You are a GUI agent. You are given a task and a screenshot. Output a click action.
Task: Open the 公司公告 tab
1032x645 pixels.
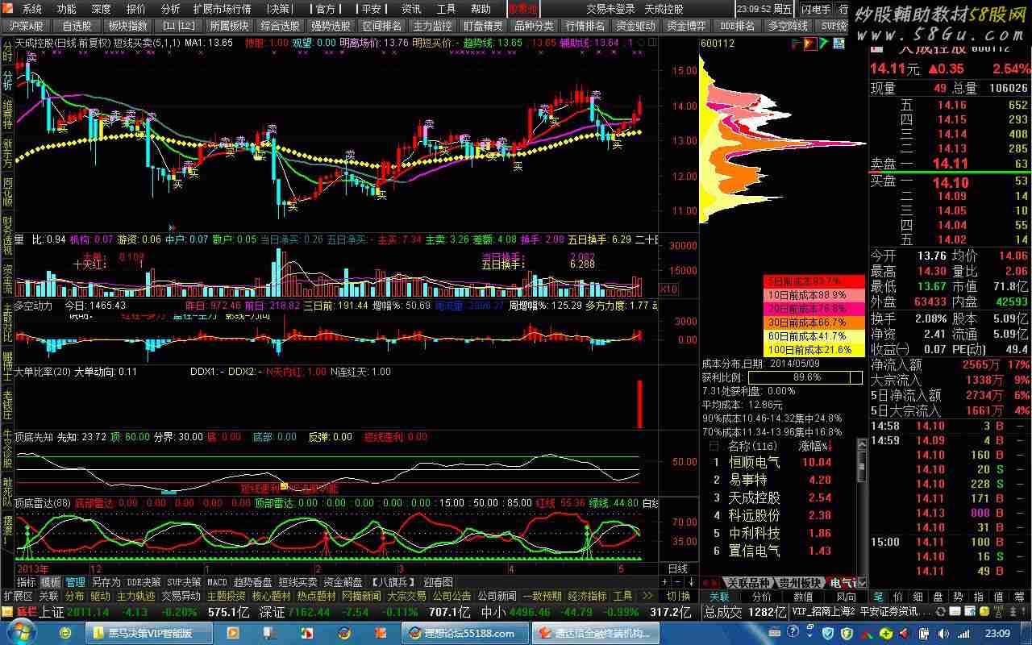[451, 597]
